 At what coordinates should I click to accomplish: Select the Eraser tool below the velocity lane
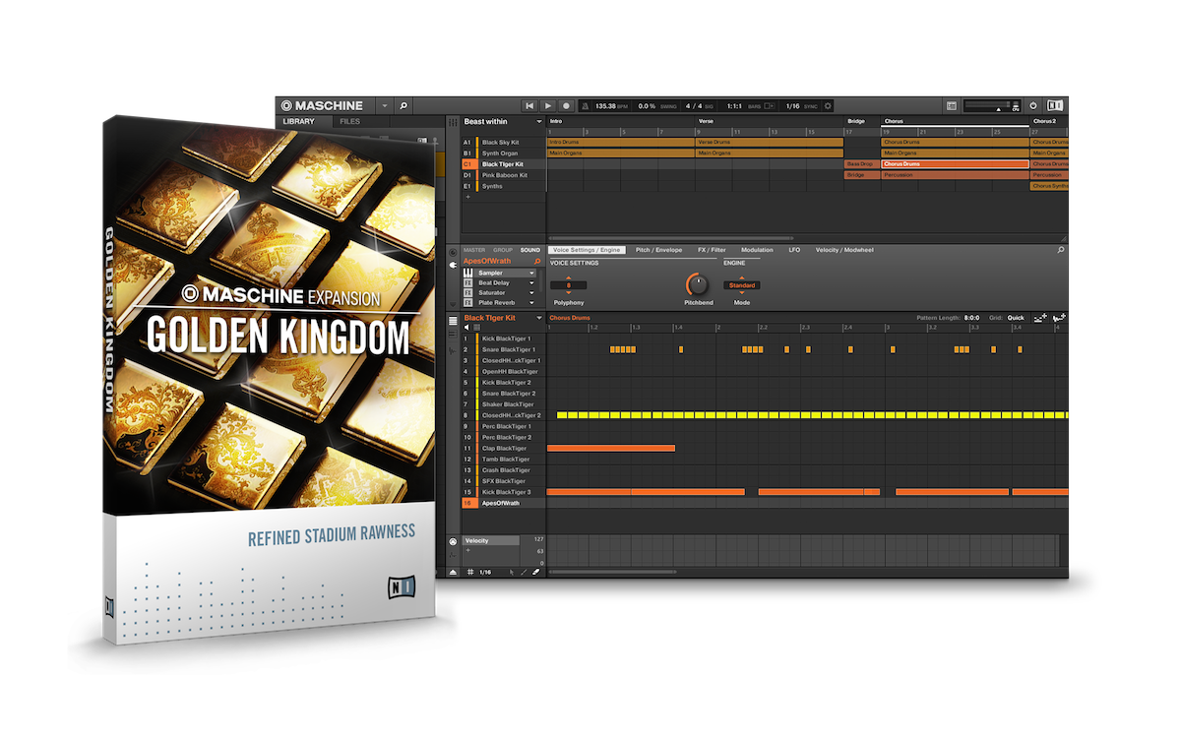click(x=535, y=572)
